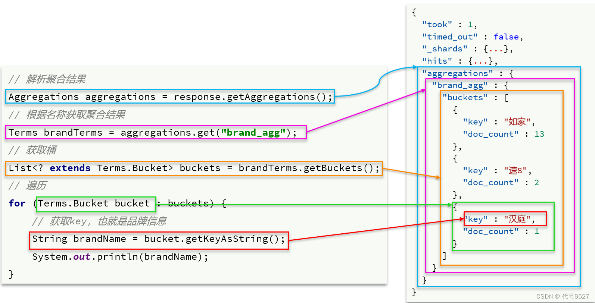Image resolution: width=595 pixels, height=303 pixels.
Task: Click the JSON line '"doc_count" : 13'
Action: tap(504, 134)
